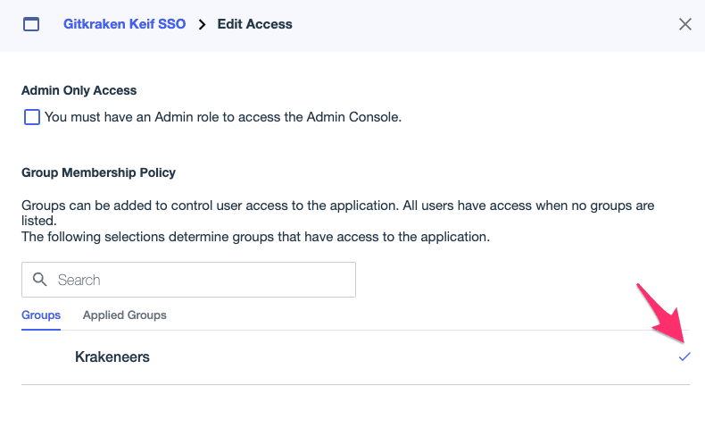
Task: Switch to the Applied Groups tab
Action: (x=125, y=315)
